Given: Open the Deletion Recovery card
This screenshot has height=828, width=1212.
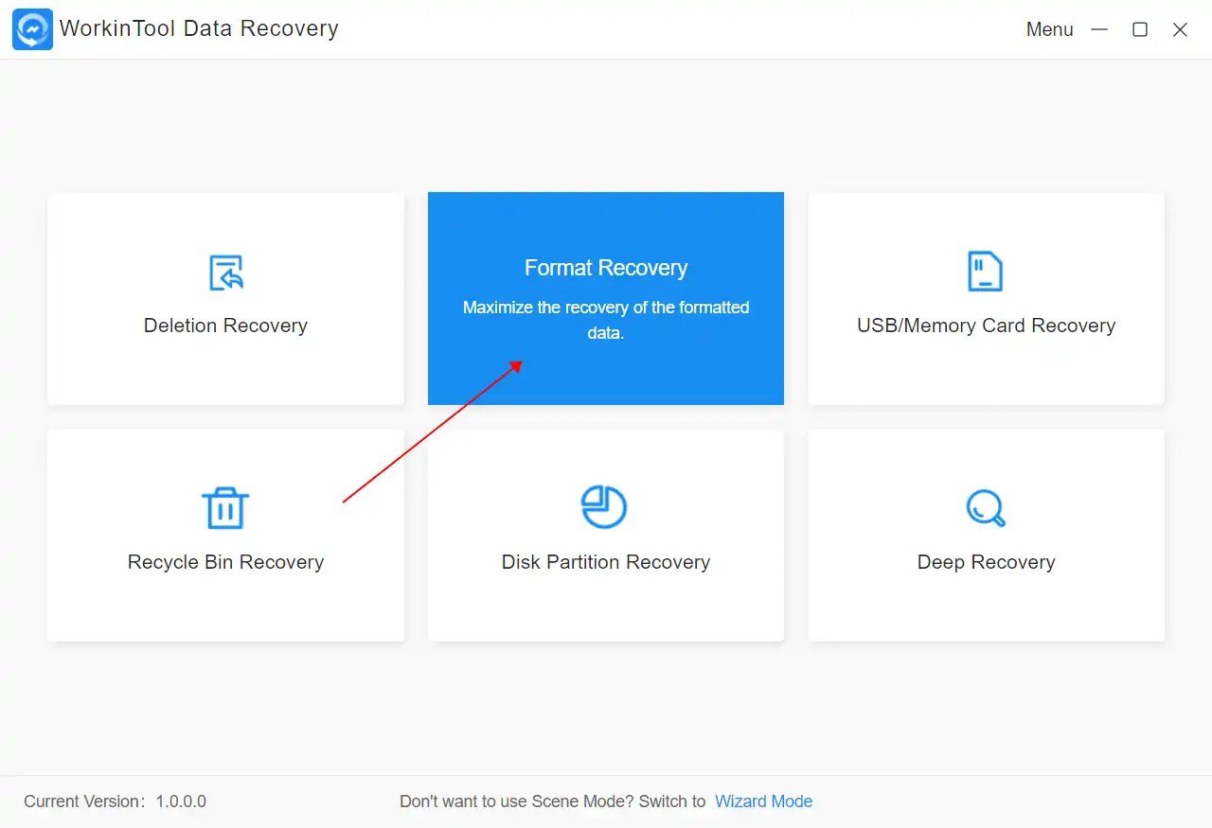Looking at the screenshot, I should coord(225,298).
